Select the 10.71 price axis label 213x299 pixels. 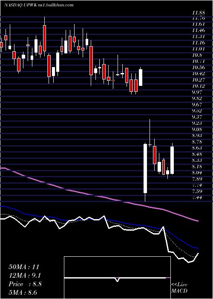point(199,62)
